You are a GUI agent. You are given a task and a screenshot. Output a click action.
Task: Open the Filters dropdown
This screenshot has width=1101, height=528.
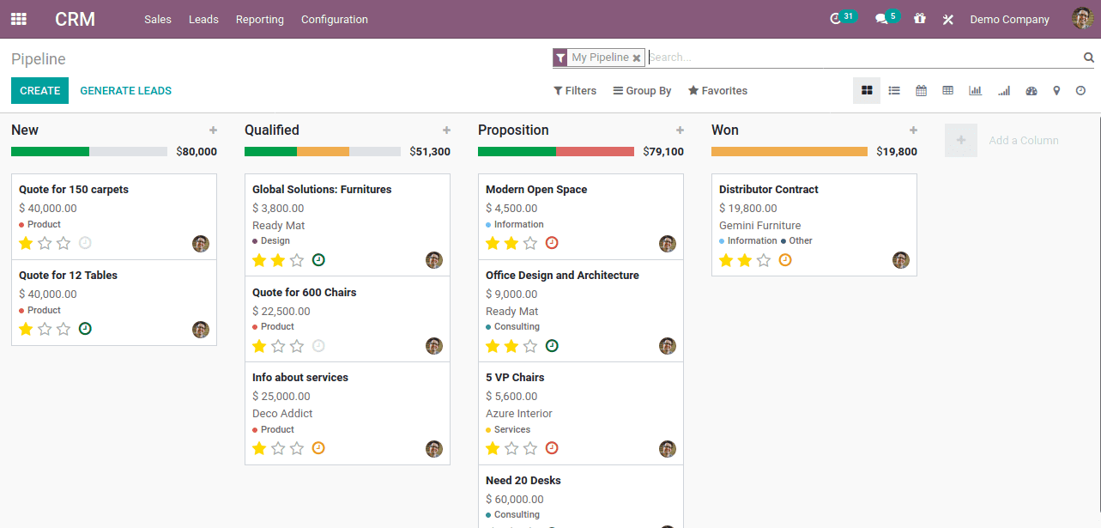tap(575, 91)
